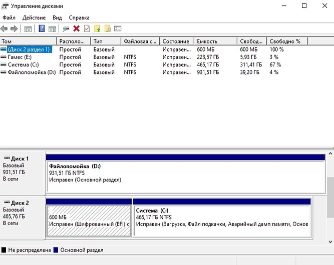Show or hide console tree icon

coord(28,28)
